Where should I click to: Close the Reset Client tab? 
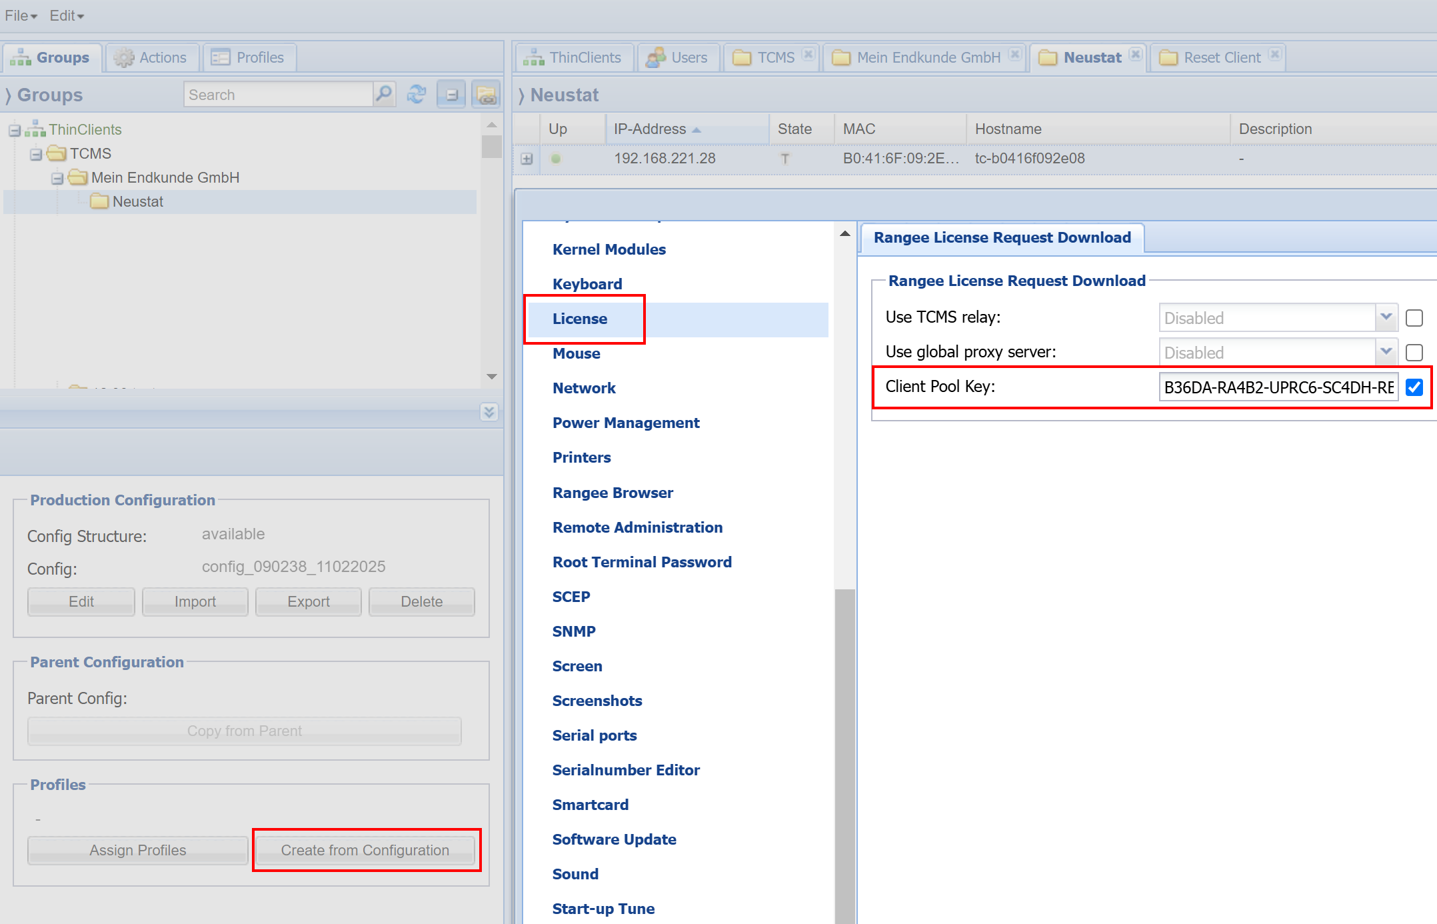point(1274,54)
